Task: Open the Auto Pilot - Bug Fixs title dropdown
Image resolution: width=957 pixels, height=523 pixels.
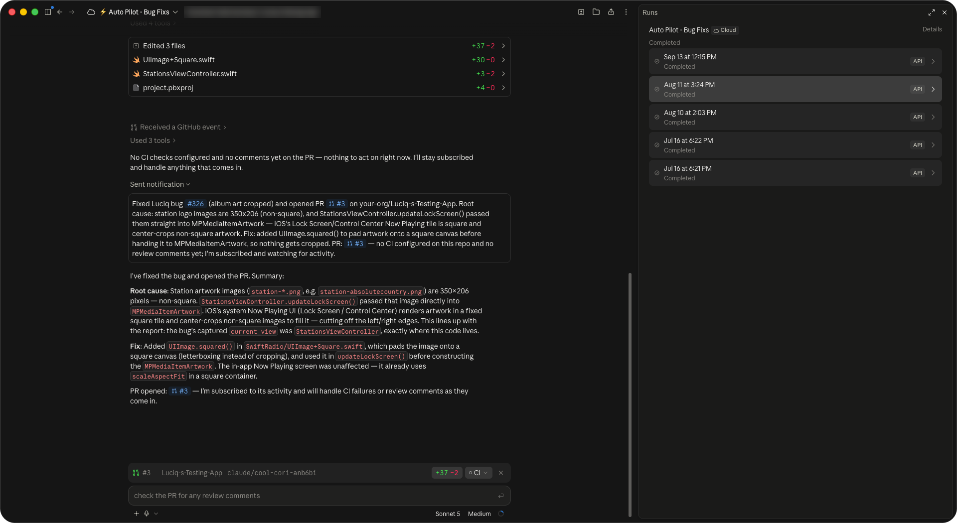Action: coord(138,12)
